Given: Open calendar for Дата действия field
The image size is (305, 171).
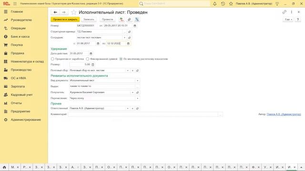Looking at the screenshot, I should [91, 54].
